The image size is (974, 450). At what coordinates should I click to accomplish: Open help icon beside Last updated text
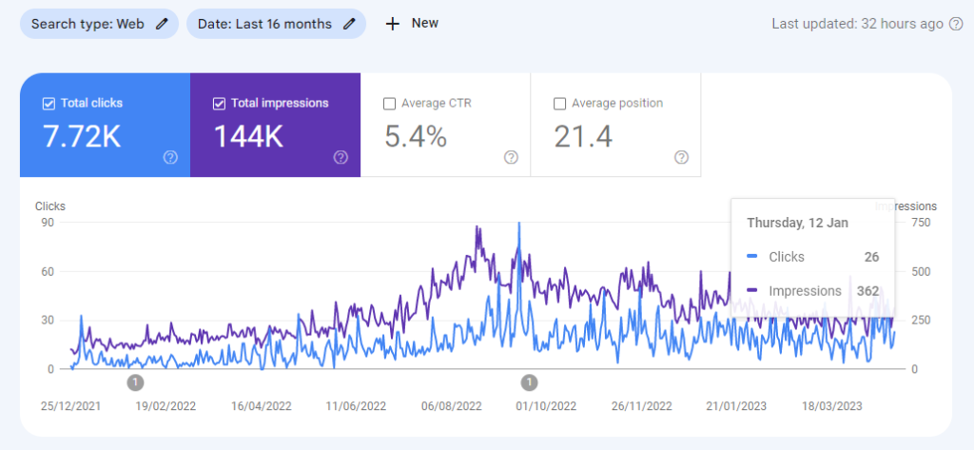click(x=956, y=24)
